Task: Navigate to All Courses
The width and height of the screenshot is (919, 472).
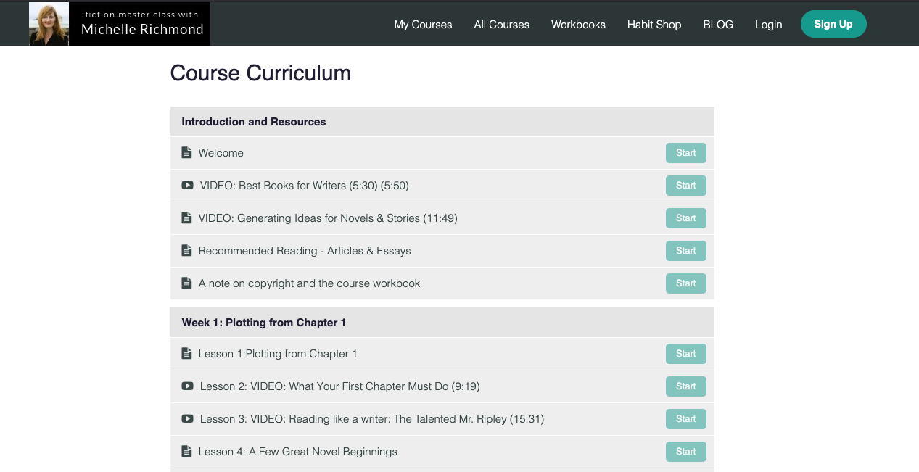Action: 501,24
